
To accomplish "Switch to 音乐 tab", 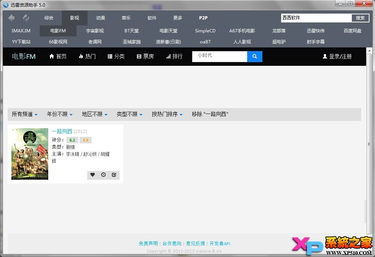I will point(126,18).
